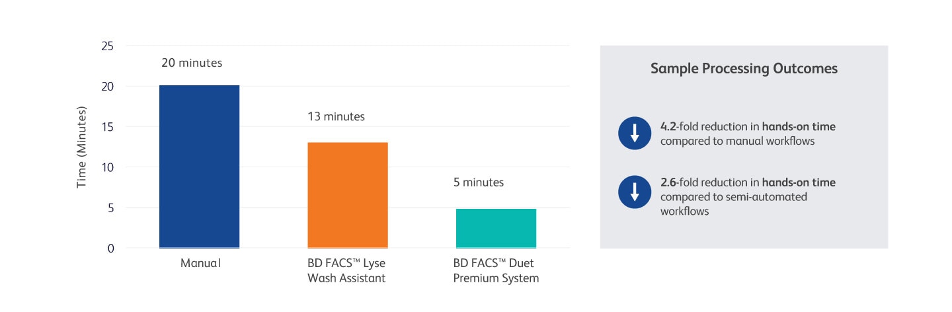Click the Sample Processing Outcomes heading
952x312 pixels.
[744, 69]
